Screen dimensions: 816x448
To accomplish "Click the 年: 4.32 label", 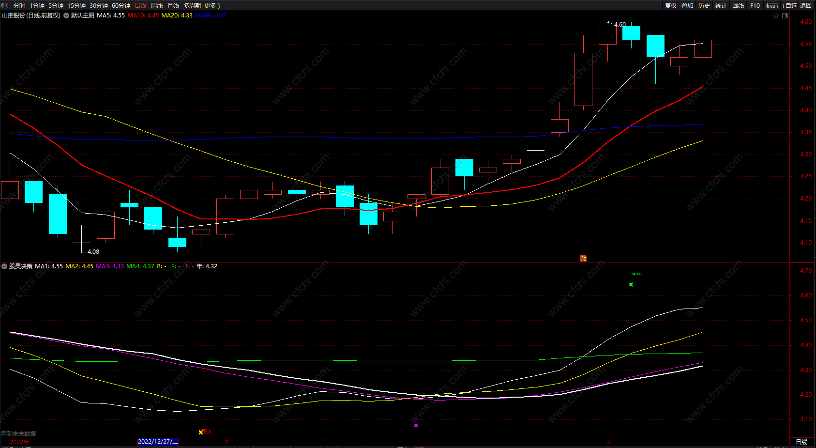I will (207, 266).
